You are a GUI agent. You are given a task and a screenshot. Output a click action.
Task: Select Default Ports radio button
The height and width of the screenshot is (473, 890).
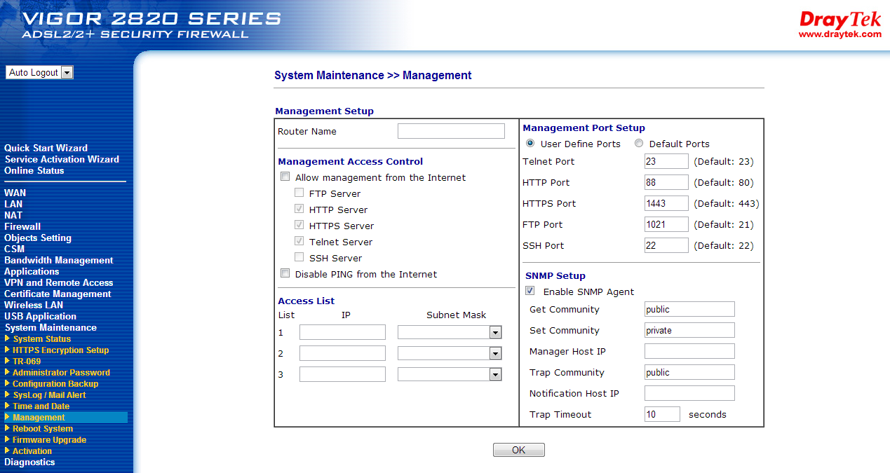tap(639, 144)
